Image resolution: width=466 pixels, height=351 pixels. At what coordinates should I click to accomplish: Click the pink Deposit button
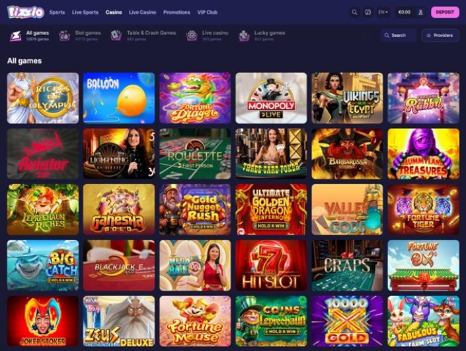(445, 12)
